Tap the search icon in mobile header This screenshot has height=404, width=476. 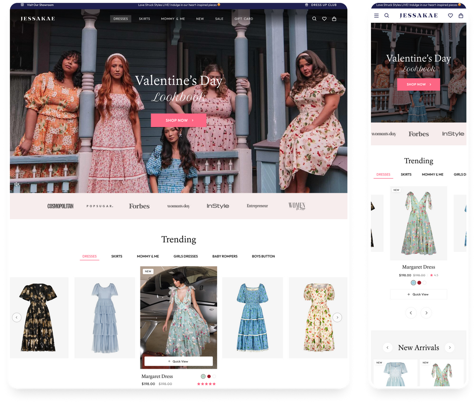coord(386,15)
